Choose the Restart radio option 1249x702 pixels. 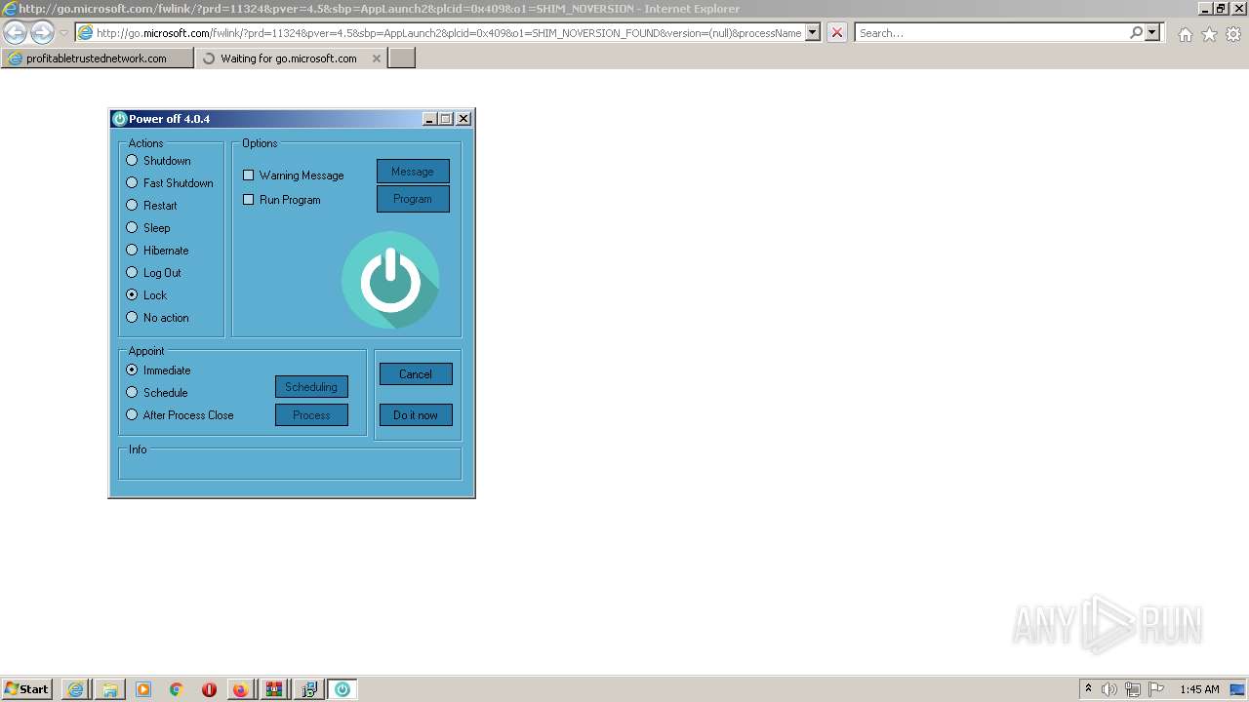[x=151, y=206]
